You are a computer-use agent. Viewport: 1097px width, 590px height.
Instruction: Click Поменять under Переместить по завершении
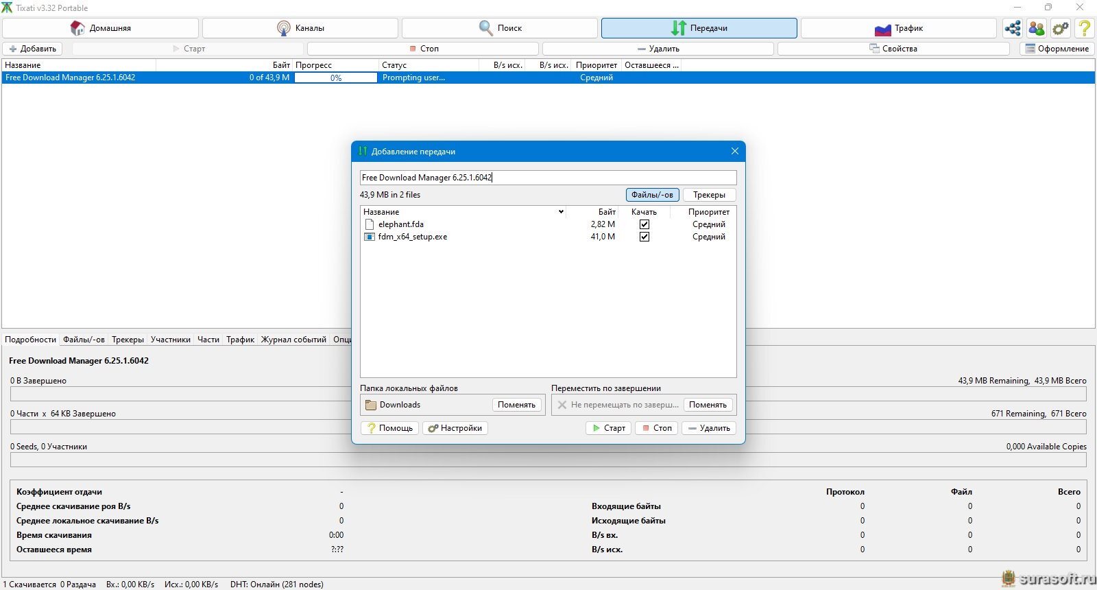tap(708, 405)
